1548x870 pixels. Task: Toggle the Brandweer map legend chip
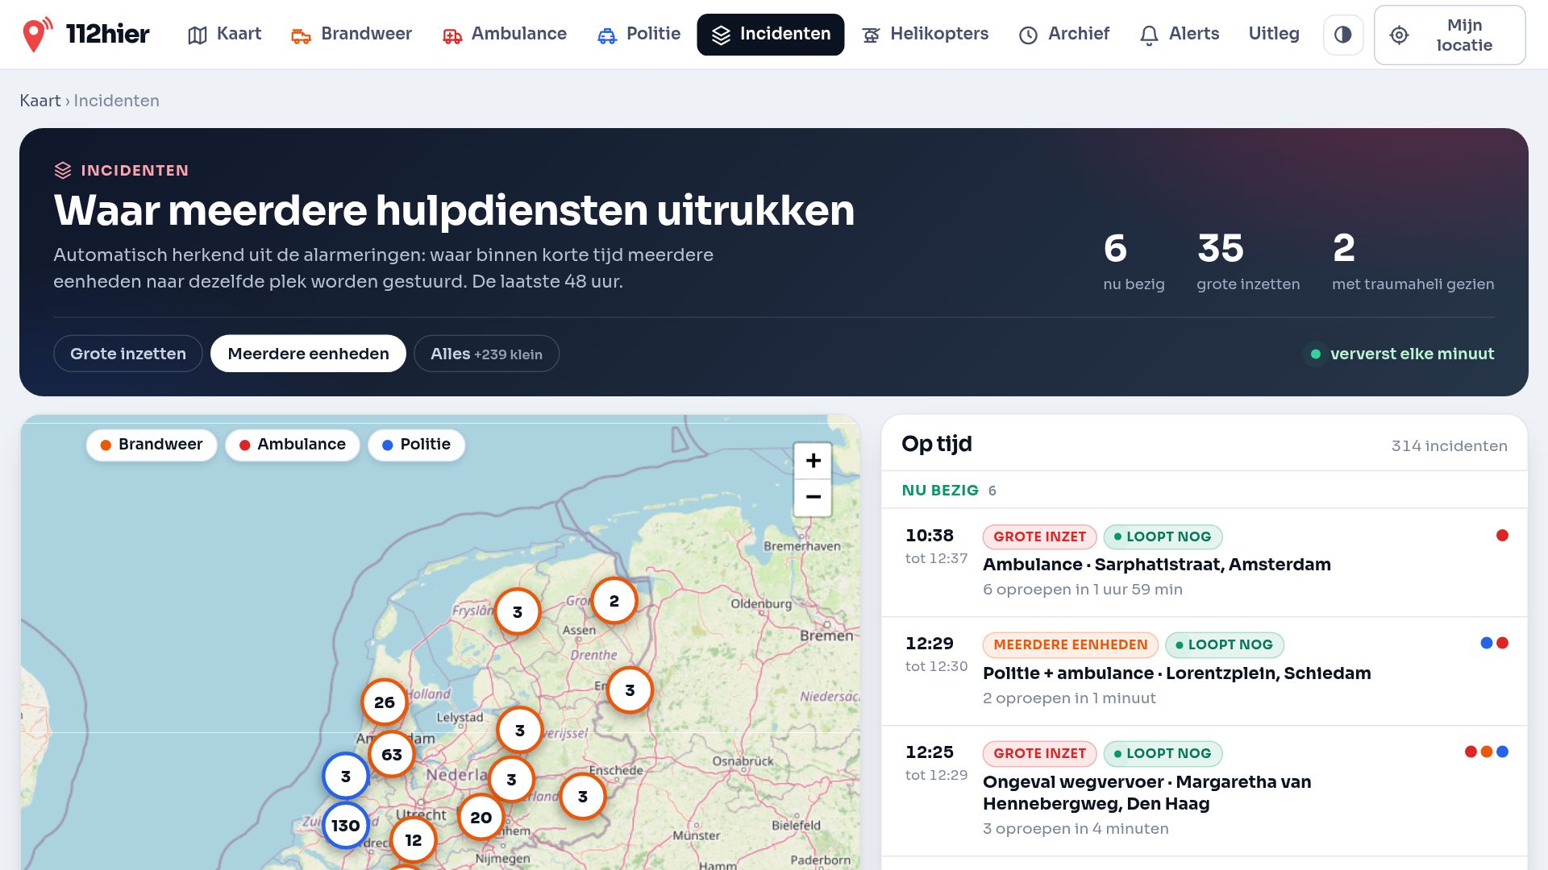[152, 445]
